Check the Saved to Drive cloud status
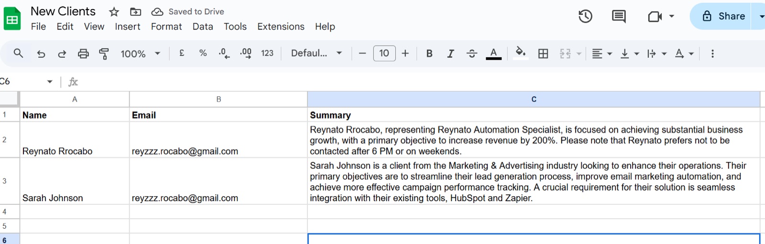The width and height of the screenshot is (765, 244). click(x=157, y=11)
